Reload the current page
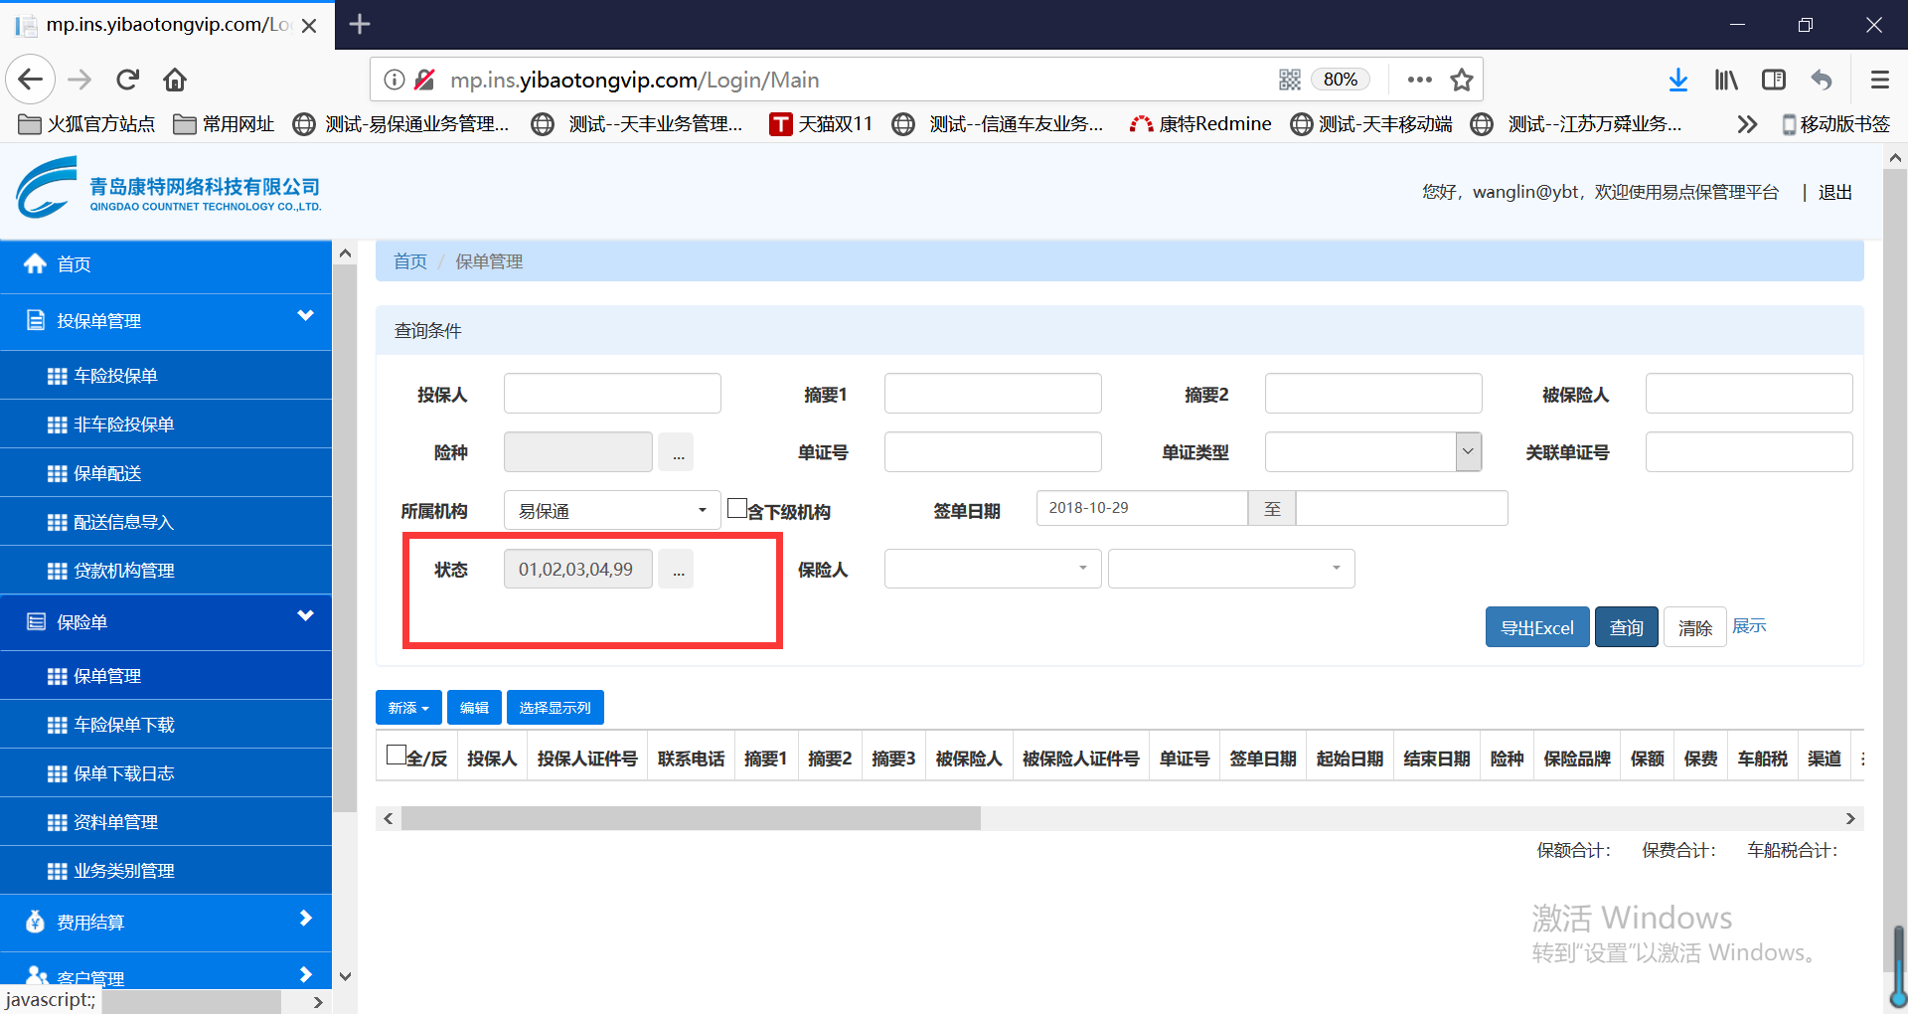Image resolution: width=1908 pixels, height=1014 pixels. pos(127,80)
